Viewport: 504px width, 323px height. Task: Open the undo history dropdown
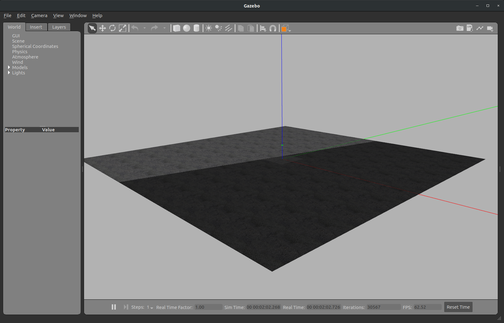pos(144,28)
